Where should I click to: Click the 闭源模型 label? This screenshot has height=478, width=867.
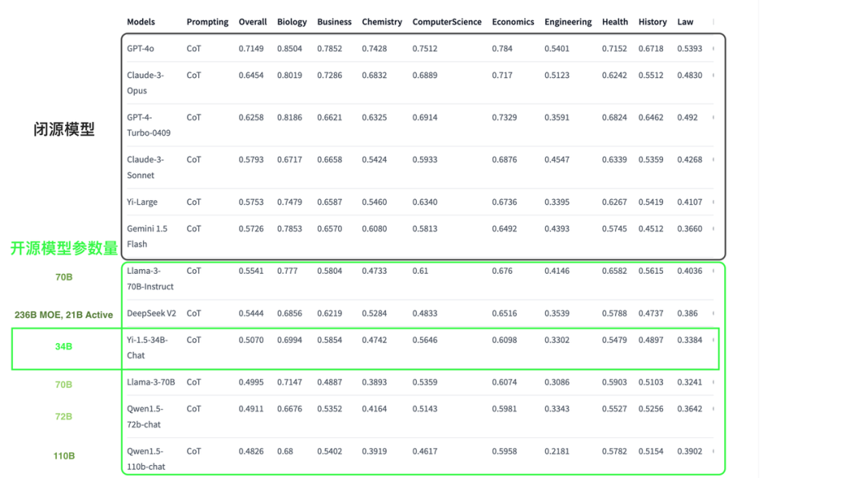tap(63, 129)
